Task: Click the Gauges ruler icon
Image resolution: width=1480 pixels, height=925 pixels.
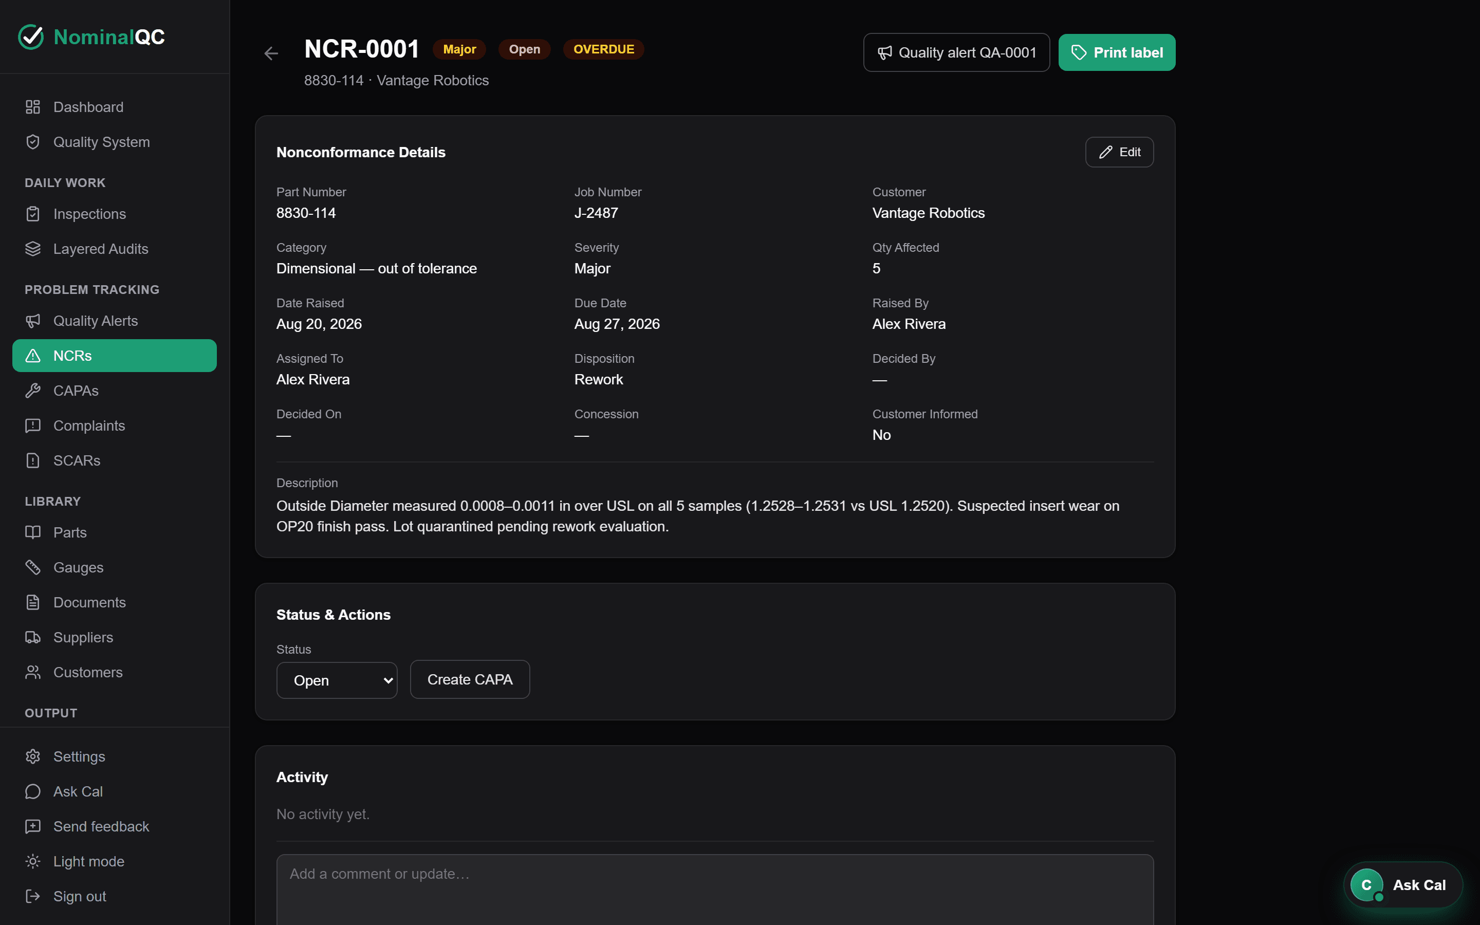Action: (33, 567)
